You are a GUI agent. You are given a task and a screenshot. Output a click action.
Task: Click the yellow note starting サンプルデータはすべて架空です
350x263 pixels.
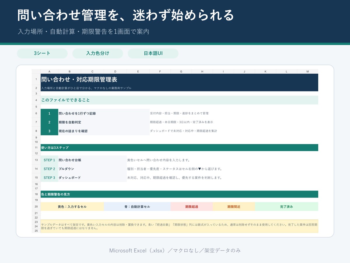[179, 226]
